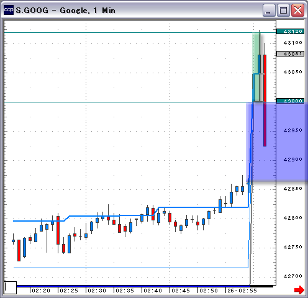Click the 43120 price label
The width and height of the screenshot is (308, 298).
click(x=290, y=32)
